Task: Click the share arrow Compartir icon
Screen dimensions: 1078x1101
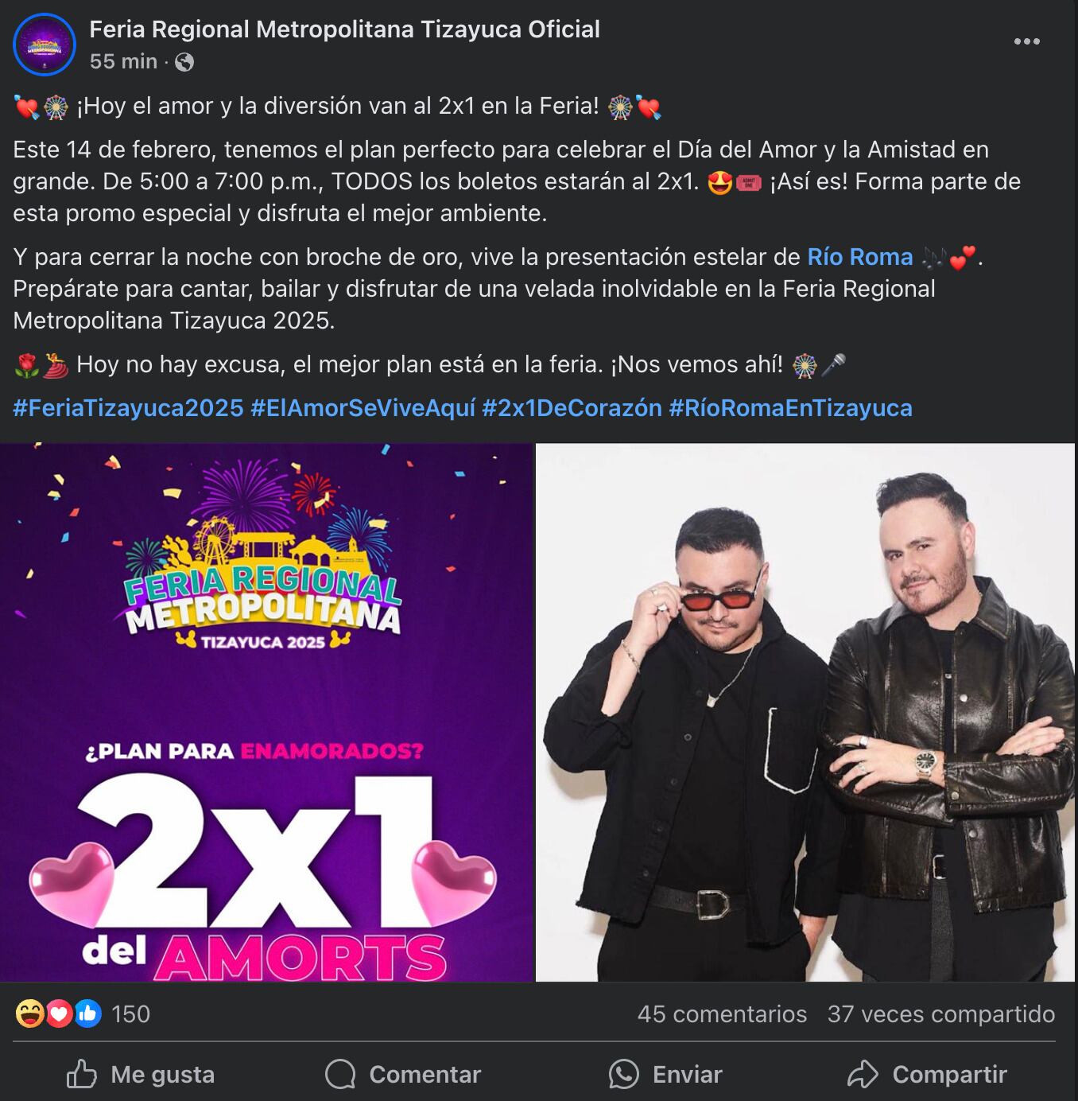Action: click(x=863, y=1074)
